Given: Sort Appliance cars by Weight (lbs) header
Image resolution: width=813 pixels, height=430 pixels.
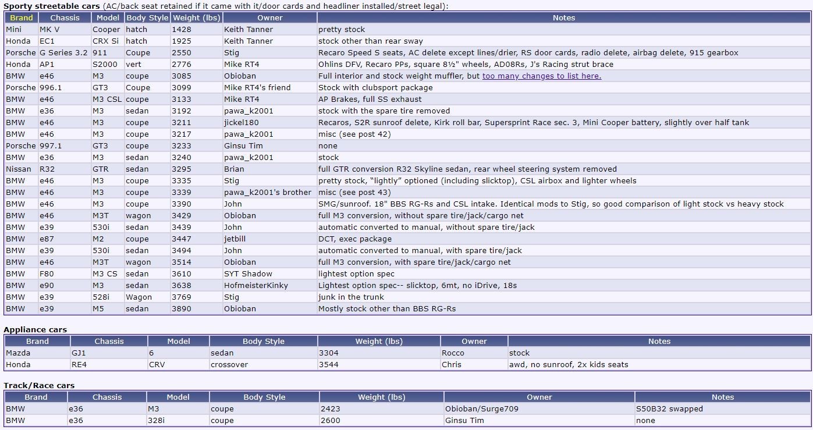Looking at the screenshot, I should pyautogui.click(x=379, y=342).
